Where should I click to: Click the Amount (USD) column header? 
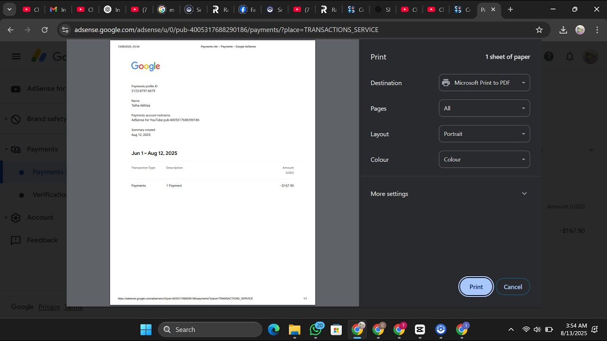tap(566, 206)
